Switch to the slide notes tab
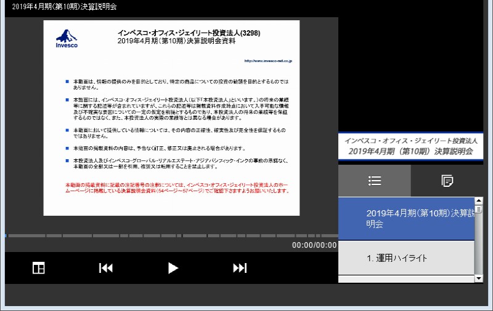 click(447, 181)
